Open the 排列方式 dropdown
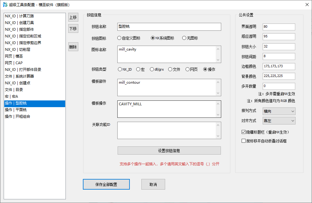 (279, 111)
